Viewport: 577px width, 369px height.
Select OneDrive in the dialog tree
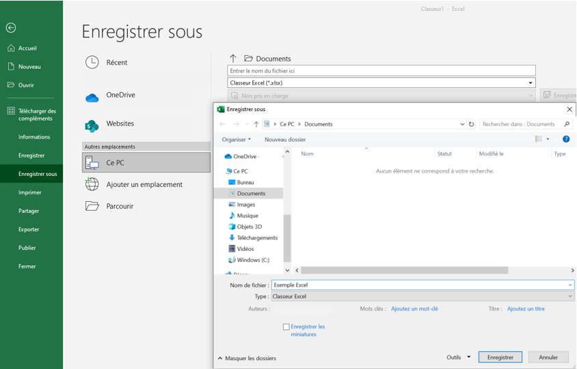pyautogui.click(x=241, y=156)
